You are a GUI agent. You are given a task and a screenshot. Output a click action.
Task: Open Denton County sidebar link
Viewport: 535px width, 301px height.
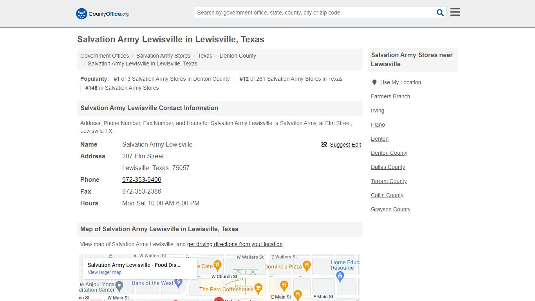[x=389, y=153]
